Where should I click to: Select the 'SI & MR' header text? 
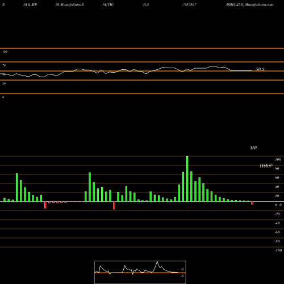point(30,5)
